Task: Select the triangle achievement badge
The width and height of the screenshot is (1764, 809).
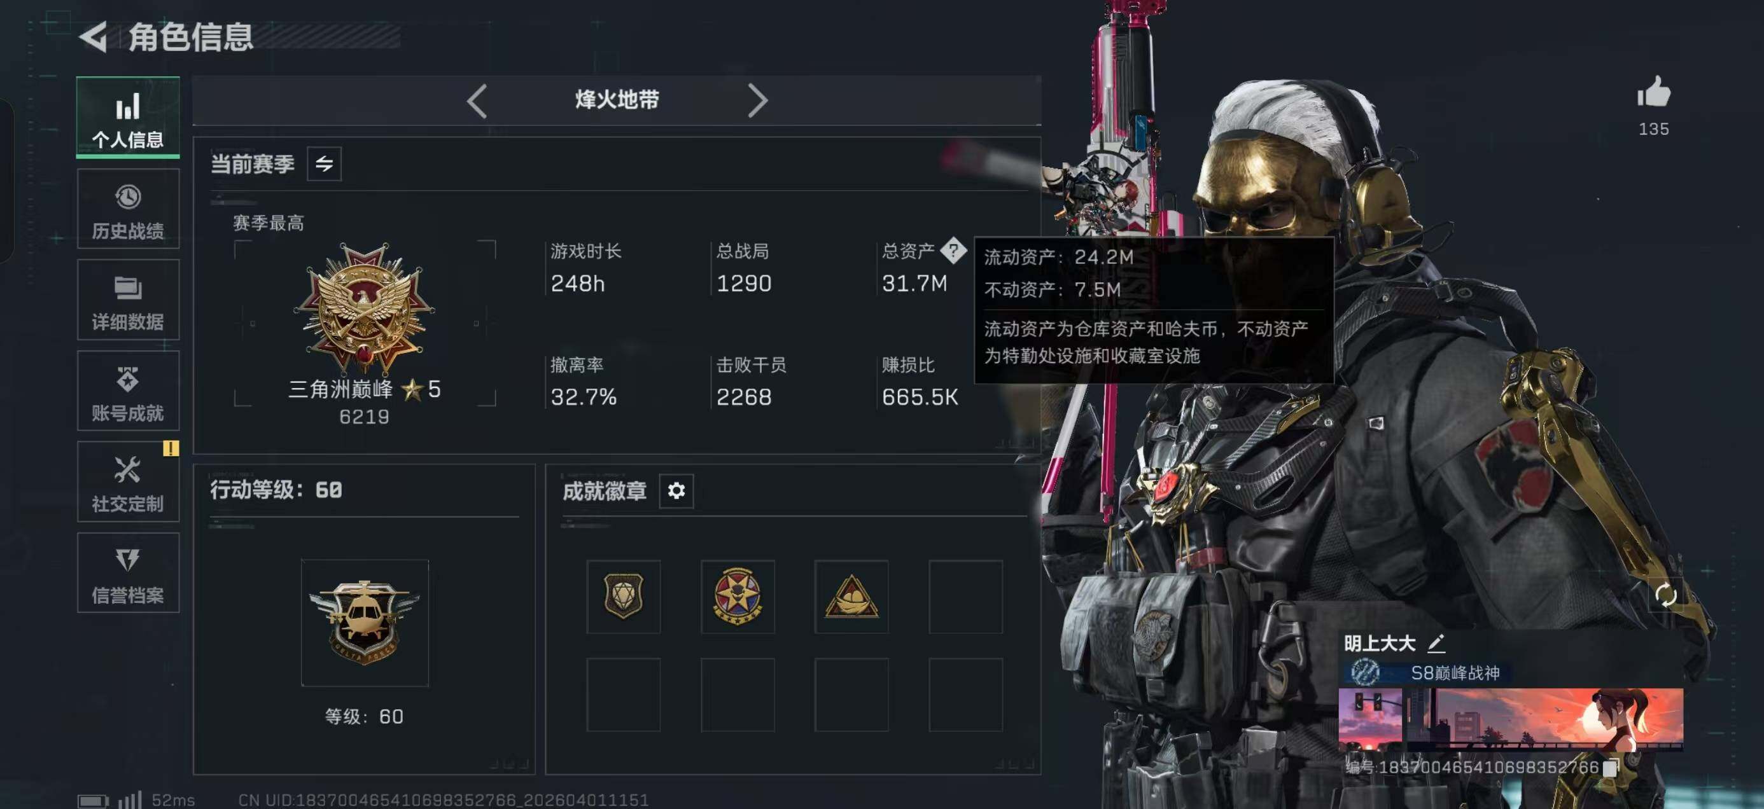Action: click(851, 596)
